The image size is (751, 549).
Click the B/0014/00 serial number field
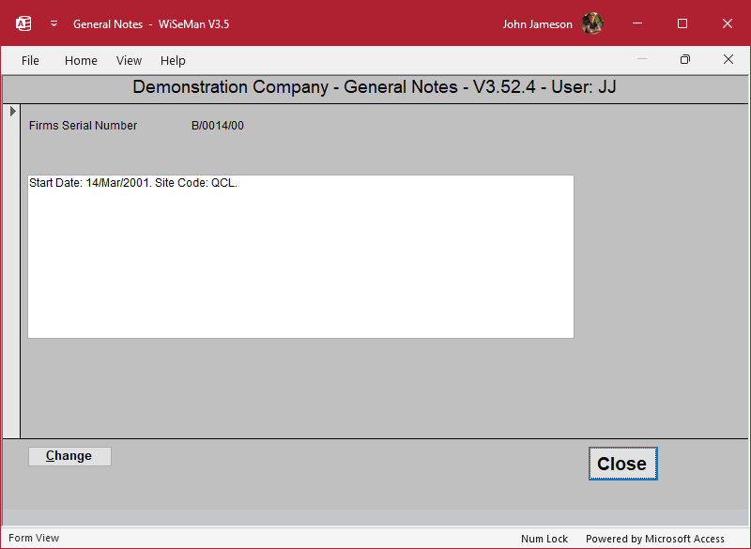tap(218, 126)
